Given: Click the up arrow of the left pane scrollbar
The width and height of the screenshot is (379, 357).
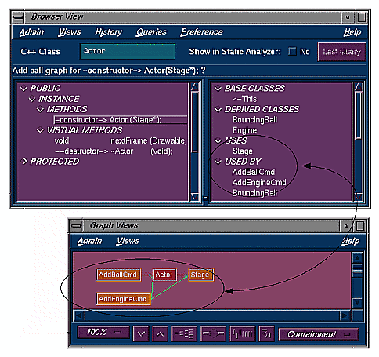Looking at the screenshot, I should (x=194, y=87).
